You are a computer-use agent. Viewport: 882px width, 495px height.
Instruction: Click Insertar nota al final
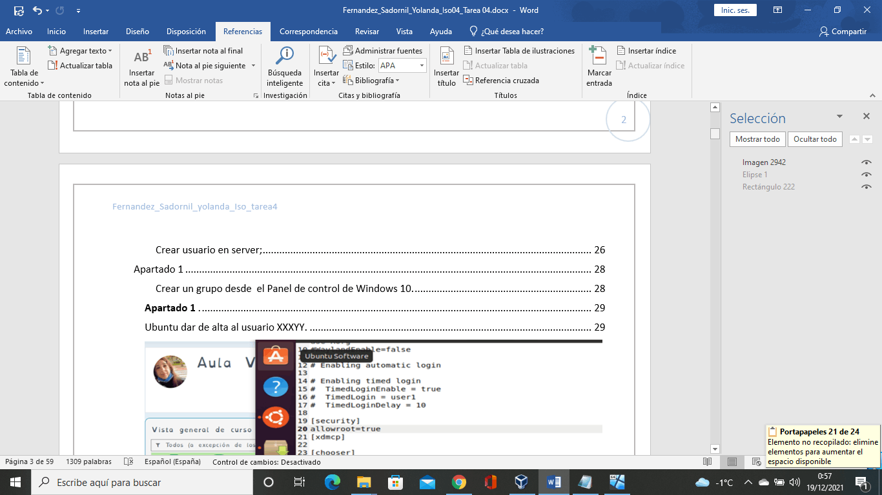click(x=203, y=51)
